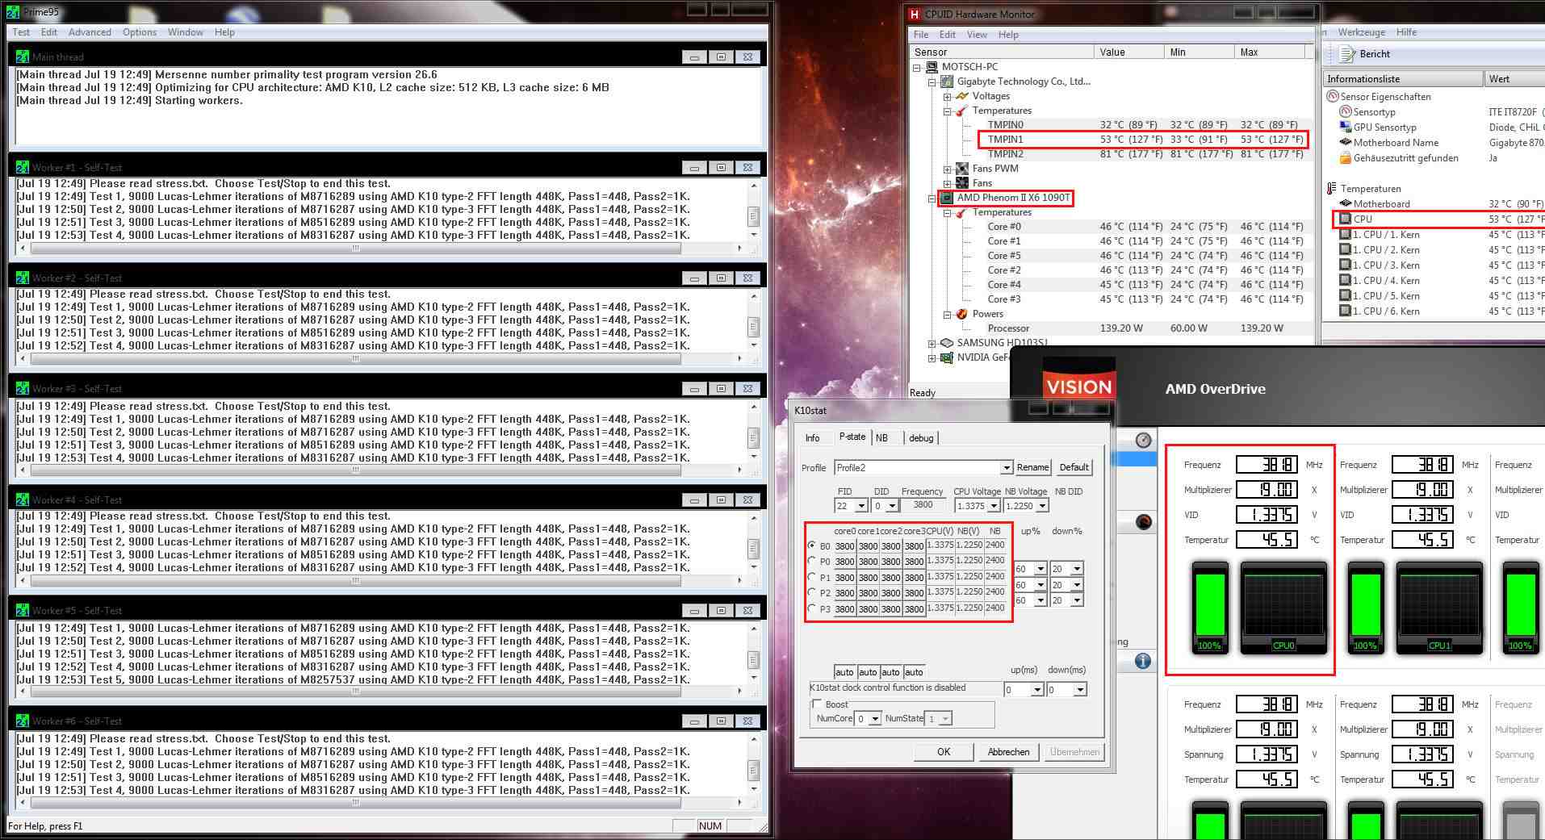Click the CPU0 100% load bar in OverDrive

click(1210, 608)
